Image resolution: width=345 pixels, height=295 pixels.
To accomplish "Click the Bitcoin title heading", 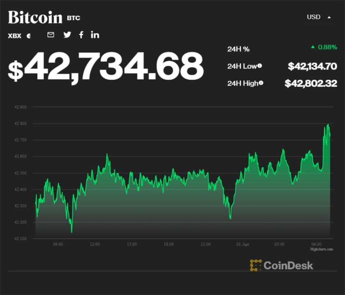I will point(35,17).
